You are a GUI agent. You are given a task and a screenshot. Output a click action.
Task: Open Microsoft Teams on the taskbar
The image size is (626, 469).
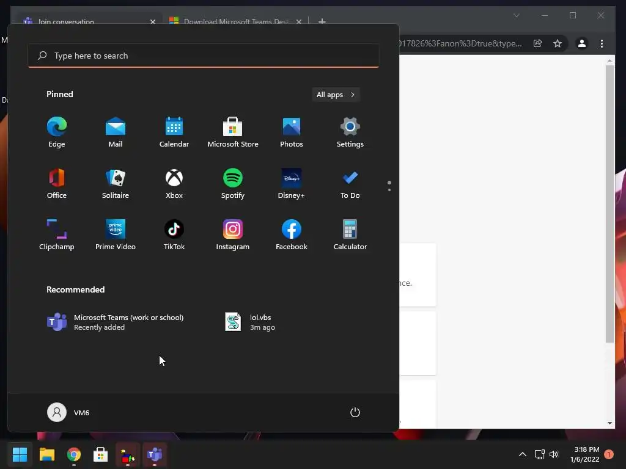155,454
